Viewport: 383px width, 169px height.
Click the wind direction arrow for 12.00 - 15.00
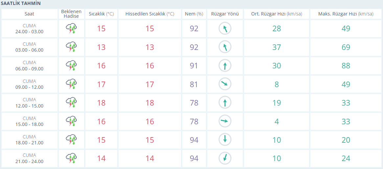pyautogui.click(x=225, y=103)
